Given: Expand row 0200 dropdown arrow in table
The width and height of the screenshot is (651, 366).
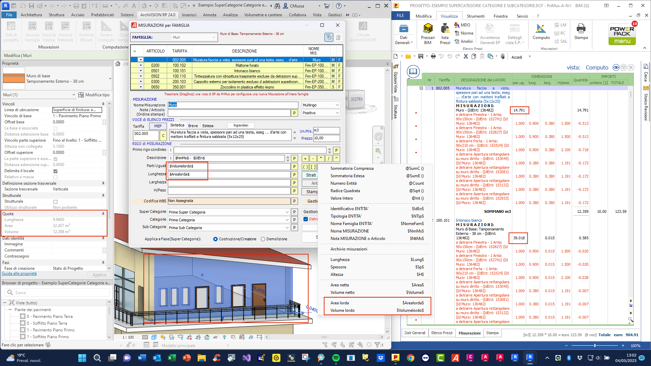Looking at the screenshot, I should click(x=141, y=65).
